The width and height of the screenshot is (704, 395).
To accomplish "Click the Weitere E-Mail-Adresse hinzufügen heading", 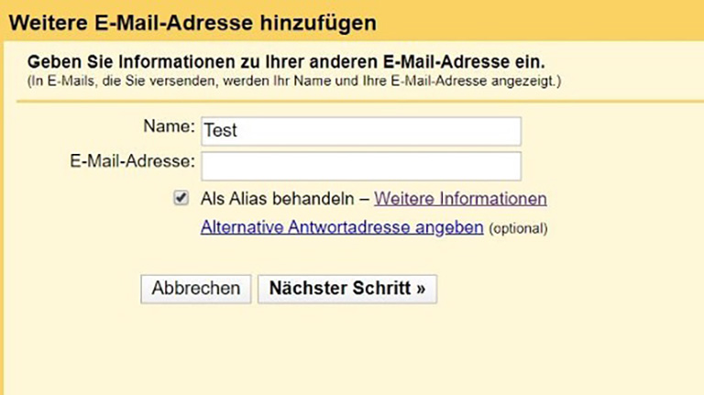I will (x=192, y=23).
